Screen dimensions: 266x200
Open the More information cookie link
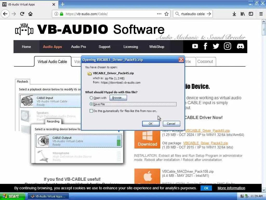[231, 188]
